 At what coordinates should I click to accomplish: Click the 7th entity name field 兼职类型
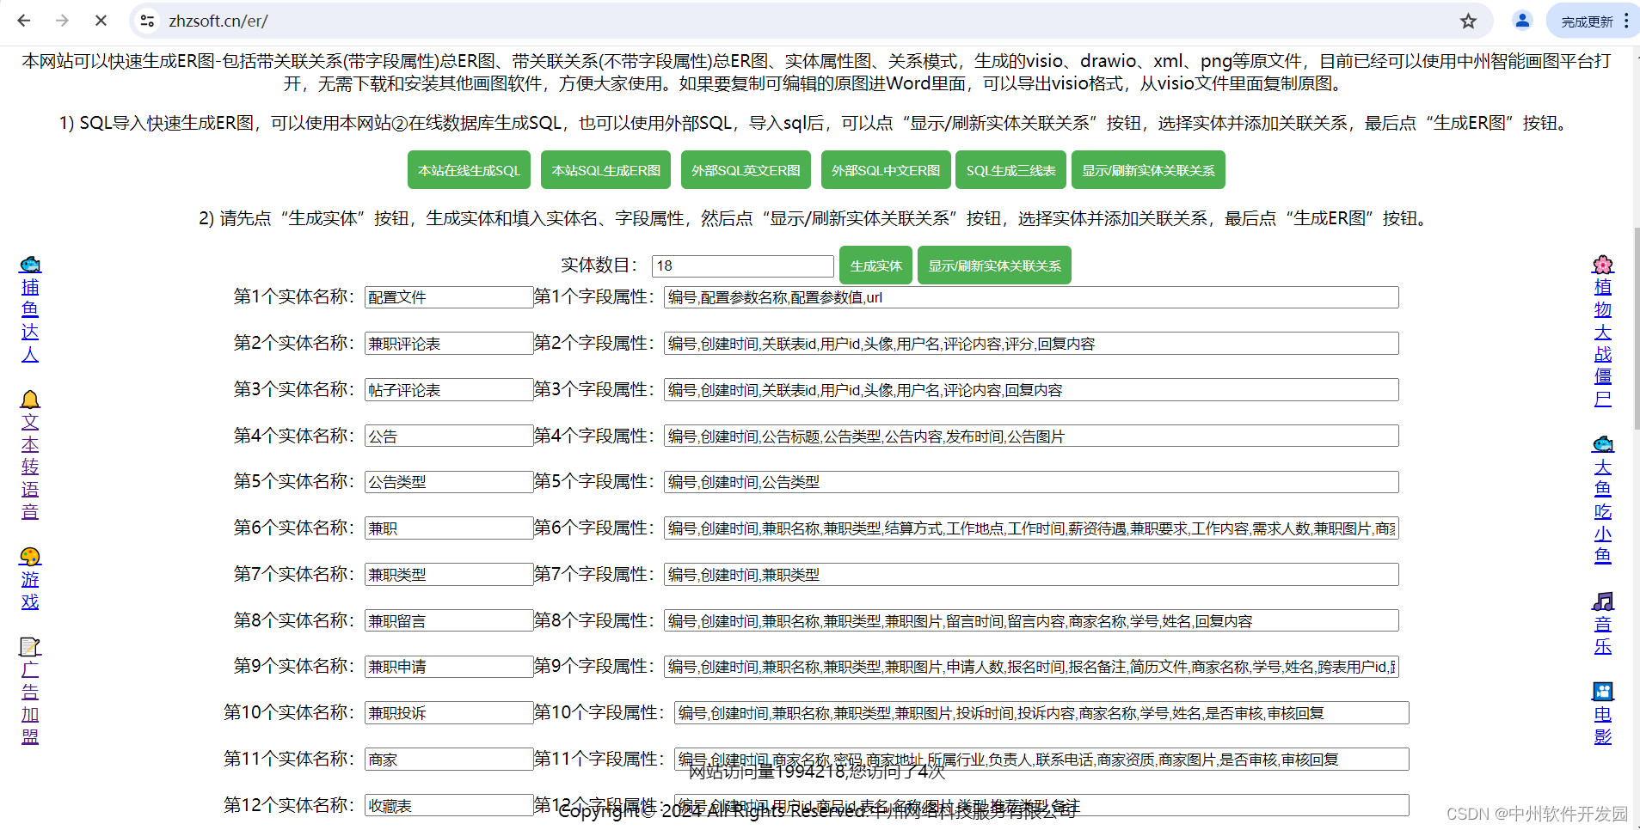coord(449,575)
